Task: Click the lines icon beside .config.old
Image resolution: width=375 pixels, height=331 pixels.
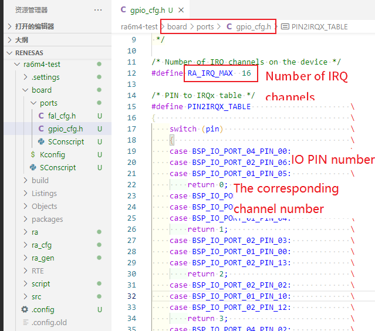Action: tap(25, 322)
